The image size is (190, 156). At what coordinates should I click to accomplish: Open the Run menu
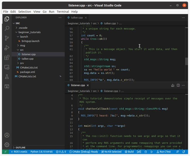[x=52, y=12]
